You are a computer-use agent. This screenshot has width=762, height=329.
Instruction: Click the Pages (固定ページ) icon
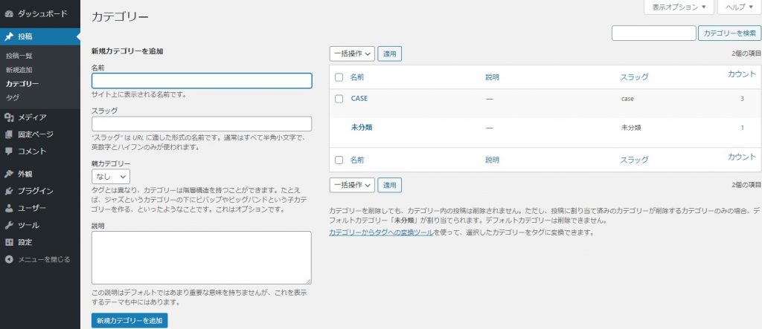pyautogui.click(x=9, y=134)
